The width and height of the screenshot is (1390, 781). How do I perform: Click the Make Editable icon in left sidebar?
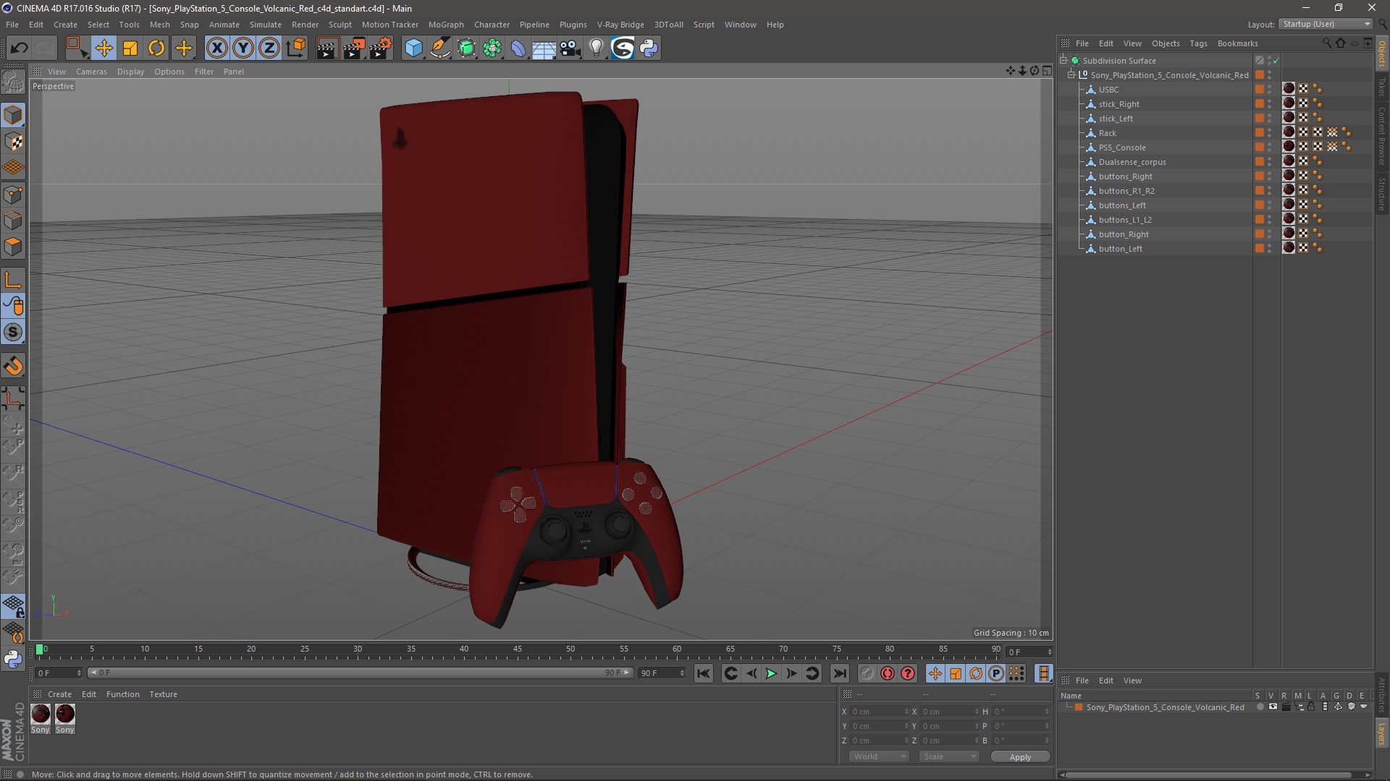point(13,82)
